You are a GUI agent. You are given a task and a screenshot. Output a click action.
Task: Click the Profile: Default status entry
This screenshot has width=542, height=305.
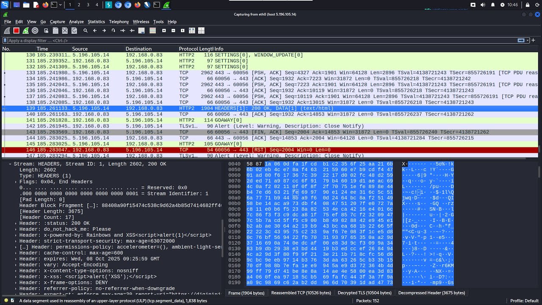[524, 301]
